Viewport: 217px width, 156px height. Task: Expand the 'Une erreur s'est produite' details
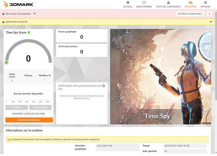click(35, 14)
